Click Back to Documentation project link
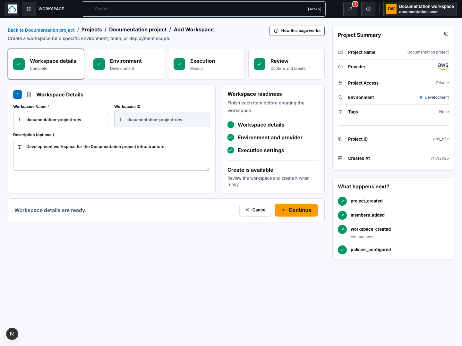 (x=41, y=30)
